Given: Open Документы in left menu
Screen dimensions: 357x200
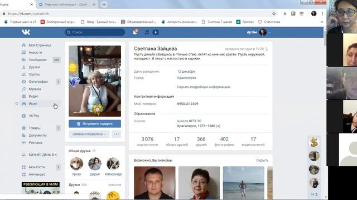Looking at the screenshot, I should tap(37, 136).
